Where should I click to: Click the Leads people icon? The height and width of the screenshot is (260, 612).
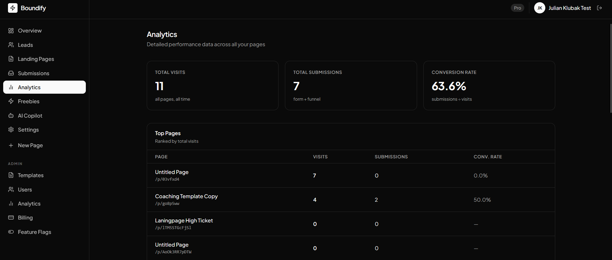point(11,45)
